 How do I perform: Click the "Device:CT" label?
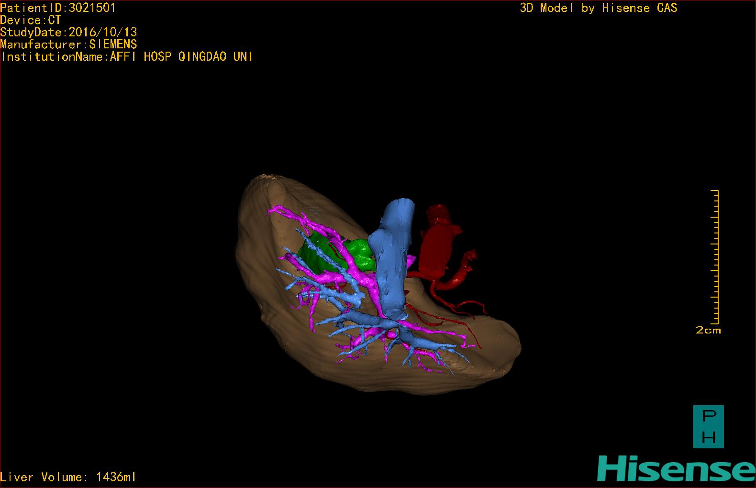coord(31,20)
